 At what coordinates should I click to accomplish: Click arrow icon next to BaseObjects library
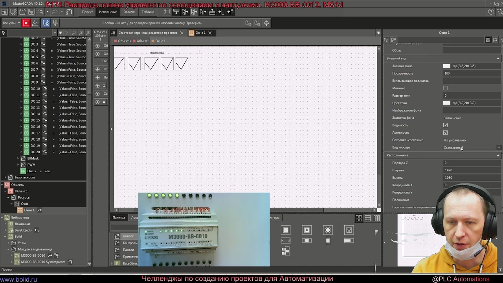(37, 230)
